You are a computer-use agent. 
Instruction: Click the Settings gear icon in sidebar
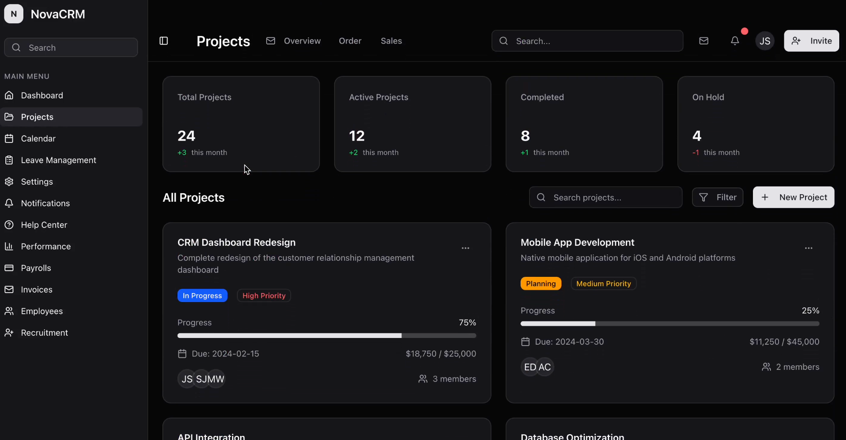tap(9, 182)
